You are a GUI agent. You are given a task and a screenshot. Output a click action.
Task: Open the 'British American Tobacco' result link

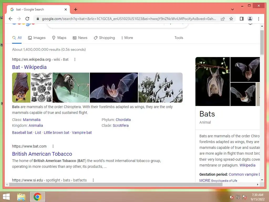[42, 154]
